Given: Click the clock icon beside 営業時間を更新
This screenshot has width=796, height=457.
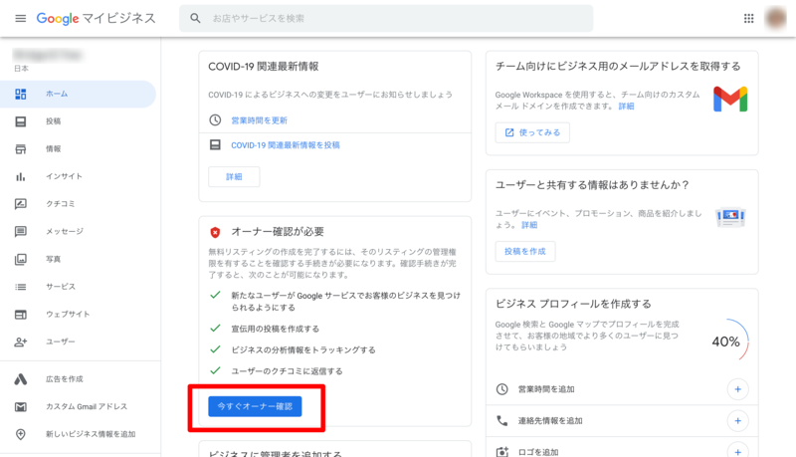Looking at the screenshot, I should (x=215, y=119).
